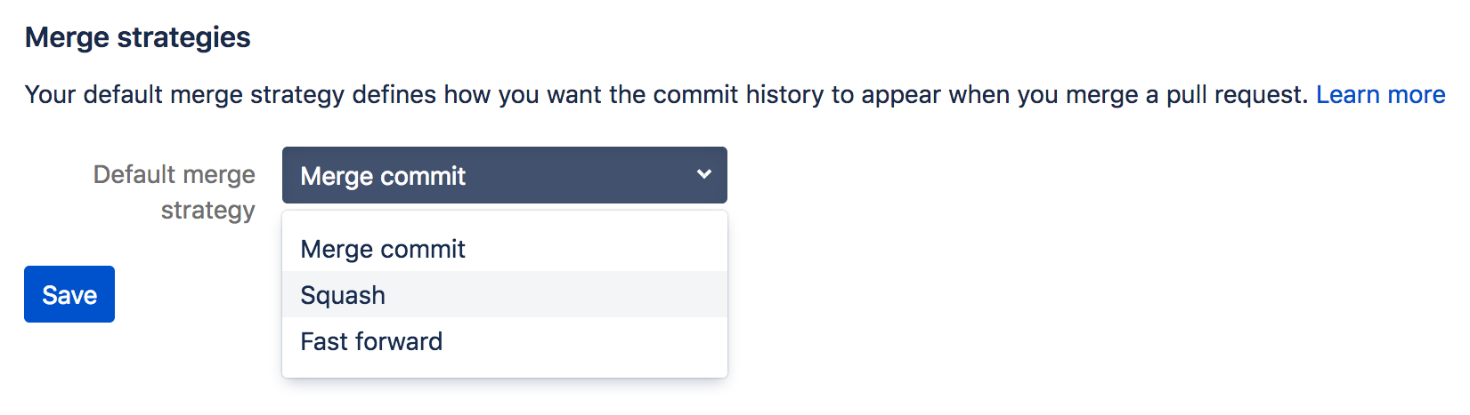Viewport: 1470px width, 415px height.
Task: Click the Default merge strategy label
Action: [x=175, y=192]
